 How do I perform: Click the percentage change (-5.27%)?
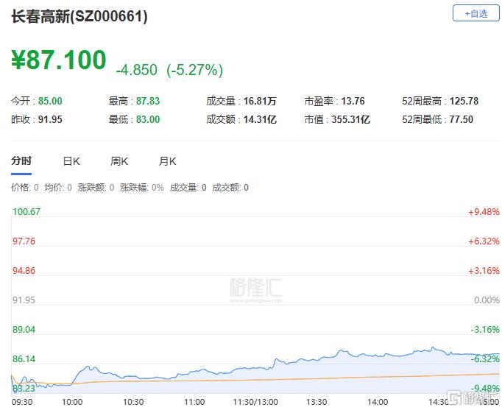pyautogui.click(x=194, y=70)
